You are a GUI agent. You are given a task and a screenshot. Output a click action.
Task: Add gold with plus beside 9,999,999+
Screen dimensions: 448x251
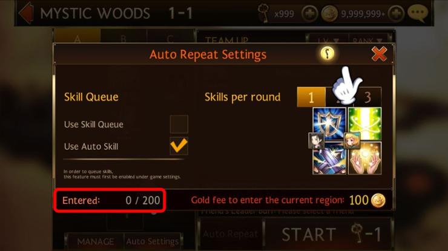pyautogui.click(x=396, y=13)
